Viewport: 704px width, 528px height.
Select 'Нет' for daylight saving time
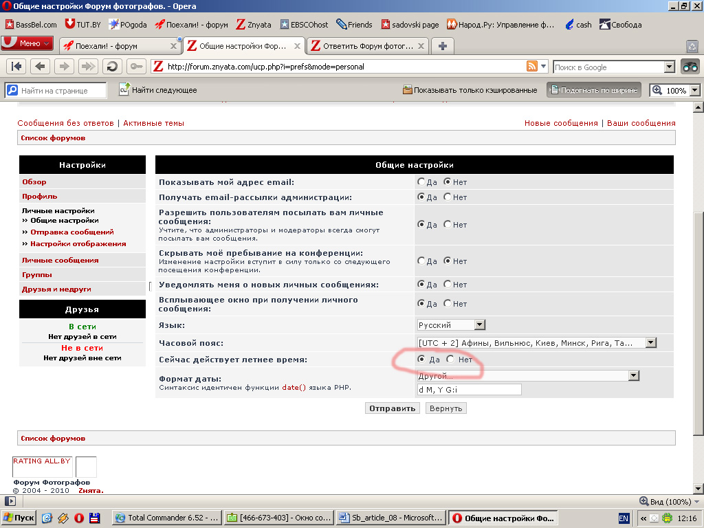pos(450,360)
